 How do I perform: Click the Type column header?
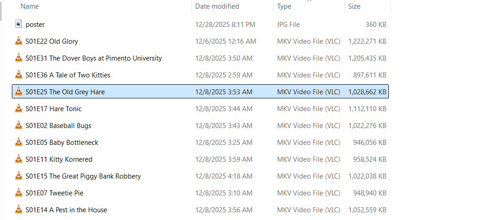284,6
